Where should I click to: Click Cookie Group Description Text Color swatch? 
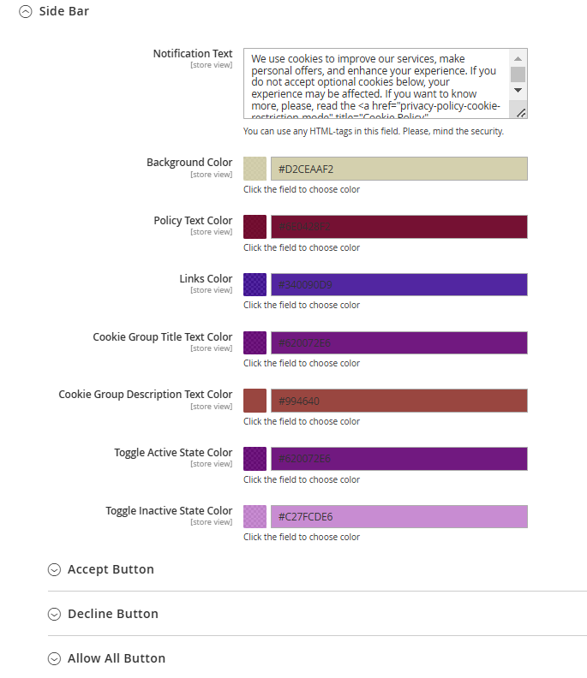pos(255,401)
